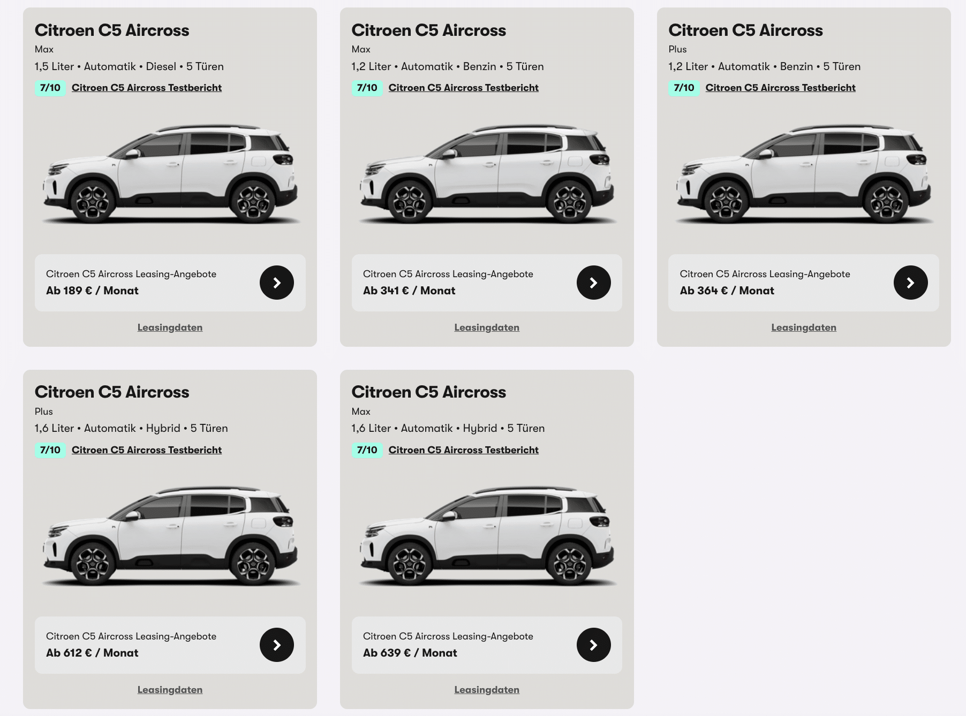Open the 341 € Benzin leasing offers arrow

tap(593, 283)
